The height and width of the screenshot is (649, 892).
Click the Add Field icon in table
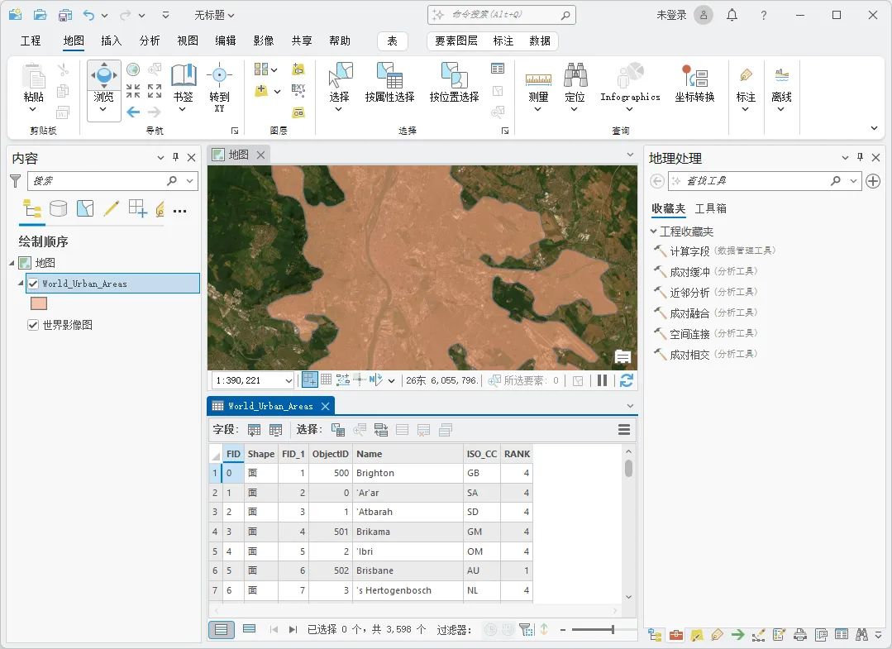tap(254, 430)
